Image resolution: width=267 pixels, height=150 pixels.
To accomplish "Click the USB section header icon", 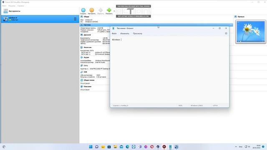I will point(82,72).
